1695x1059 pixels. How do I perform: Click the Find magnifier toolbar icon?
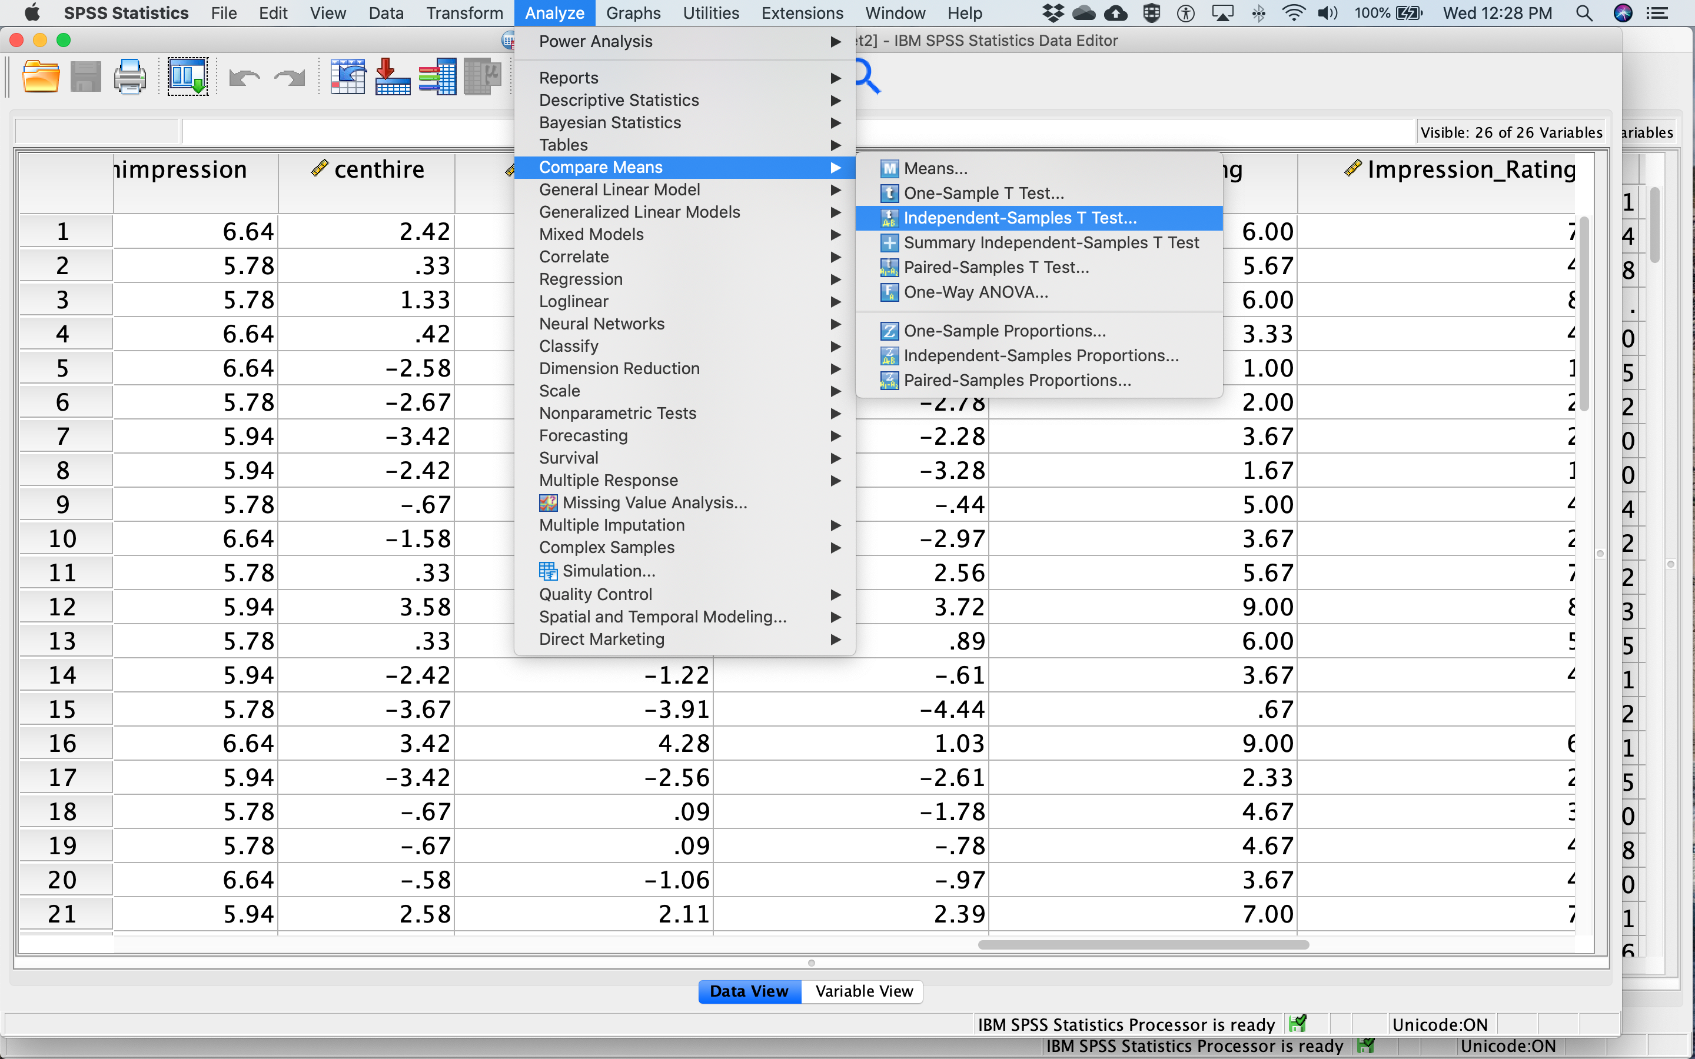pyautogui.click(x=867, y=76)
